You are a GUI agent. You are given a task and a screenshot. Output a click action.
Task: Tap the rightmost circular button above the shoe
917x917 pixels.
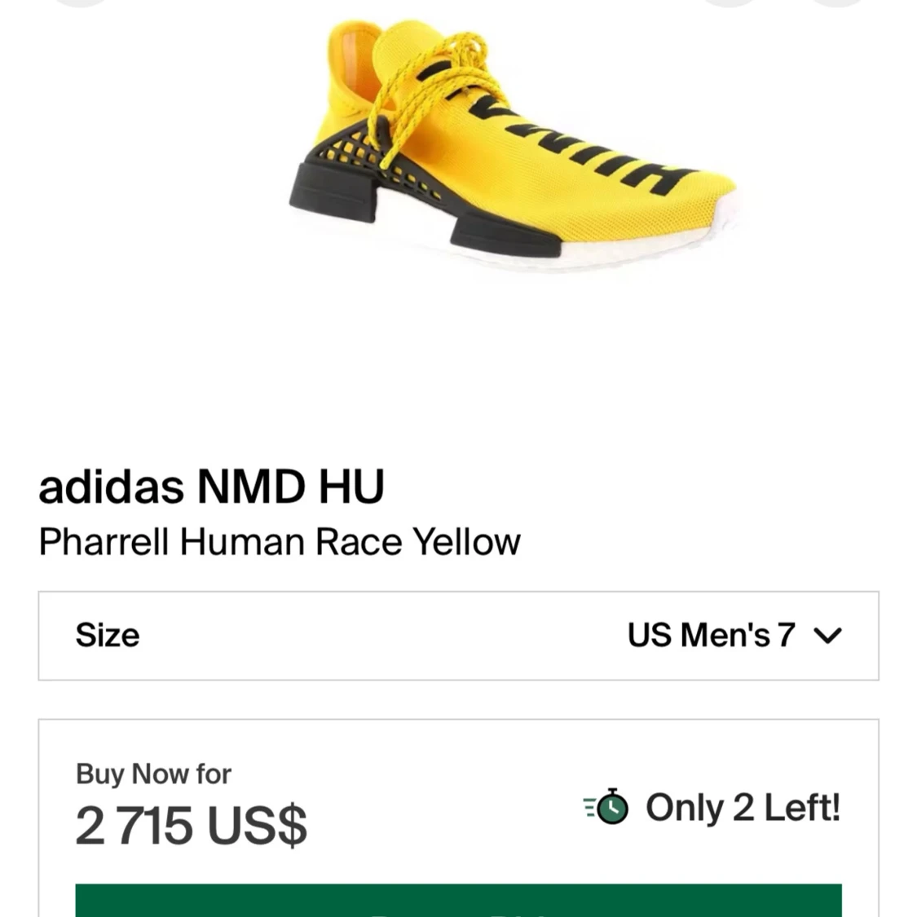pyautogui.click(x=837, y=3)
